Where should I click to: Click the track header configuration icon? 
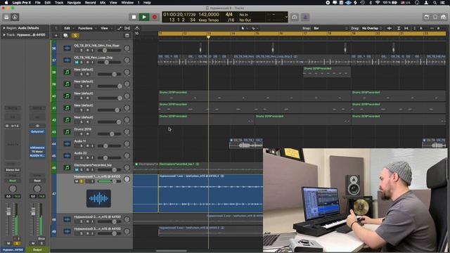[x=127, y=36]
